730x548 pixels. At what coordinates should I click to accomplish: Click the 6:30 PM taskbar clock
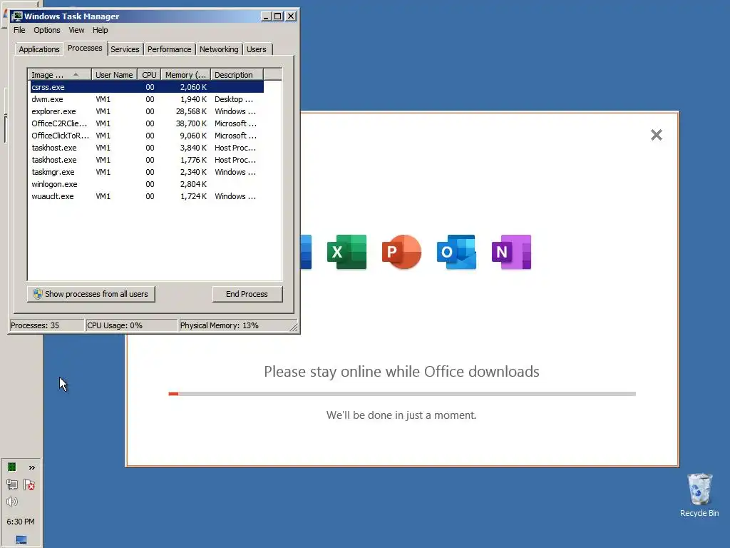(x=21, y=522)
